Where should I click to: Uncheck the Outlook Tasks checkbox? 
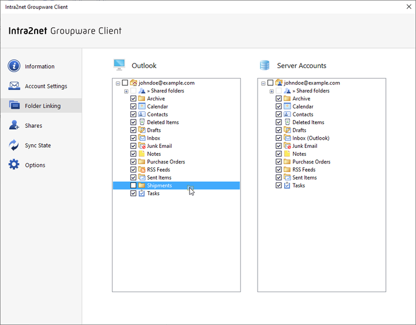click(133, 193)
